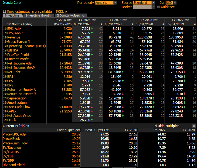Click red down arrow on FY 2026 CAPEX
The height and width of the screenshot is (168, 197).
pos(92,111)
